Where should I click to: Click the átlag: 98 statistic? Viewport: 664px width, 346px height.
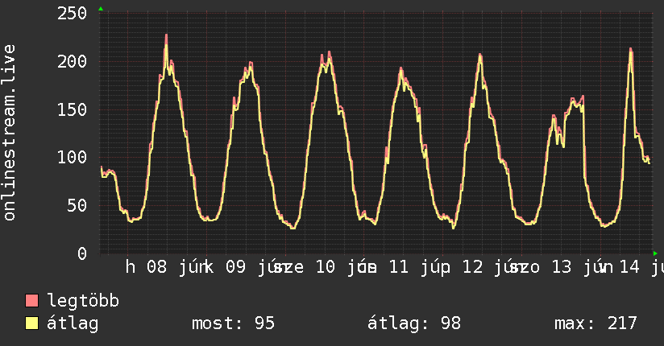coord(413,323)
